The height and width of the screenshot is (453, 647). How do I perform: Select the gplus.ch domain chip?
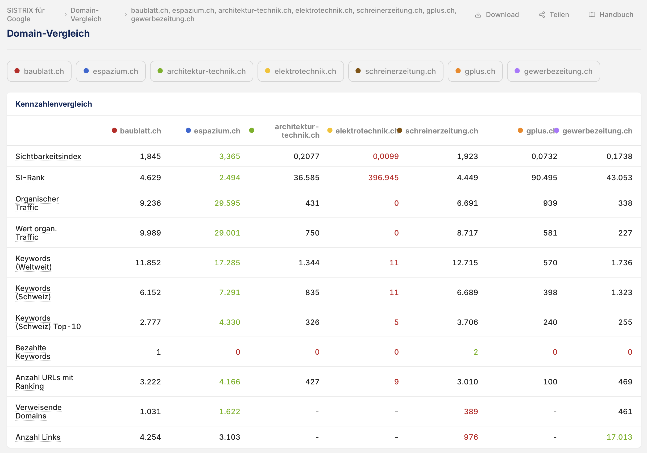click(475, 71)
